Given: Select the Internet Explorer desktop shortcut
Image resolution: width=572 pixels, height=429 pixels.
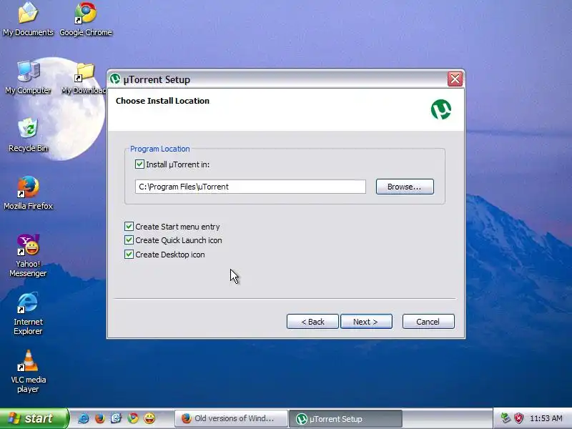Looking at the screenshot, I should point(28,314).
